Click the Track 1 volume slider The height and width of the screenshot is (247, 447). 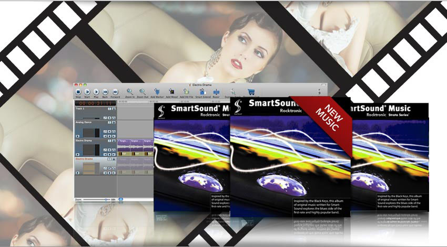[x=91, y=118]
